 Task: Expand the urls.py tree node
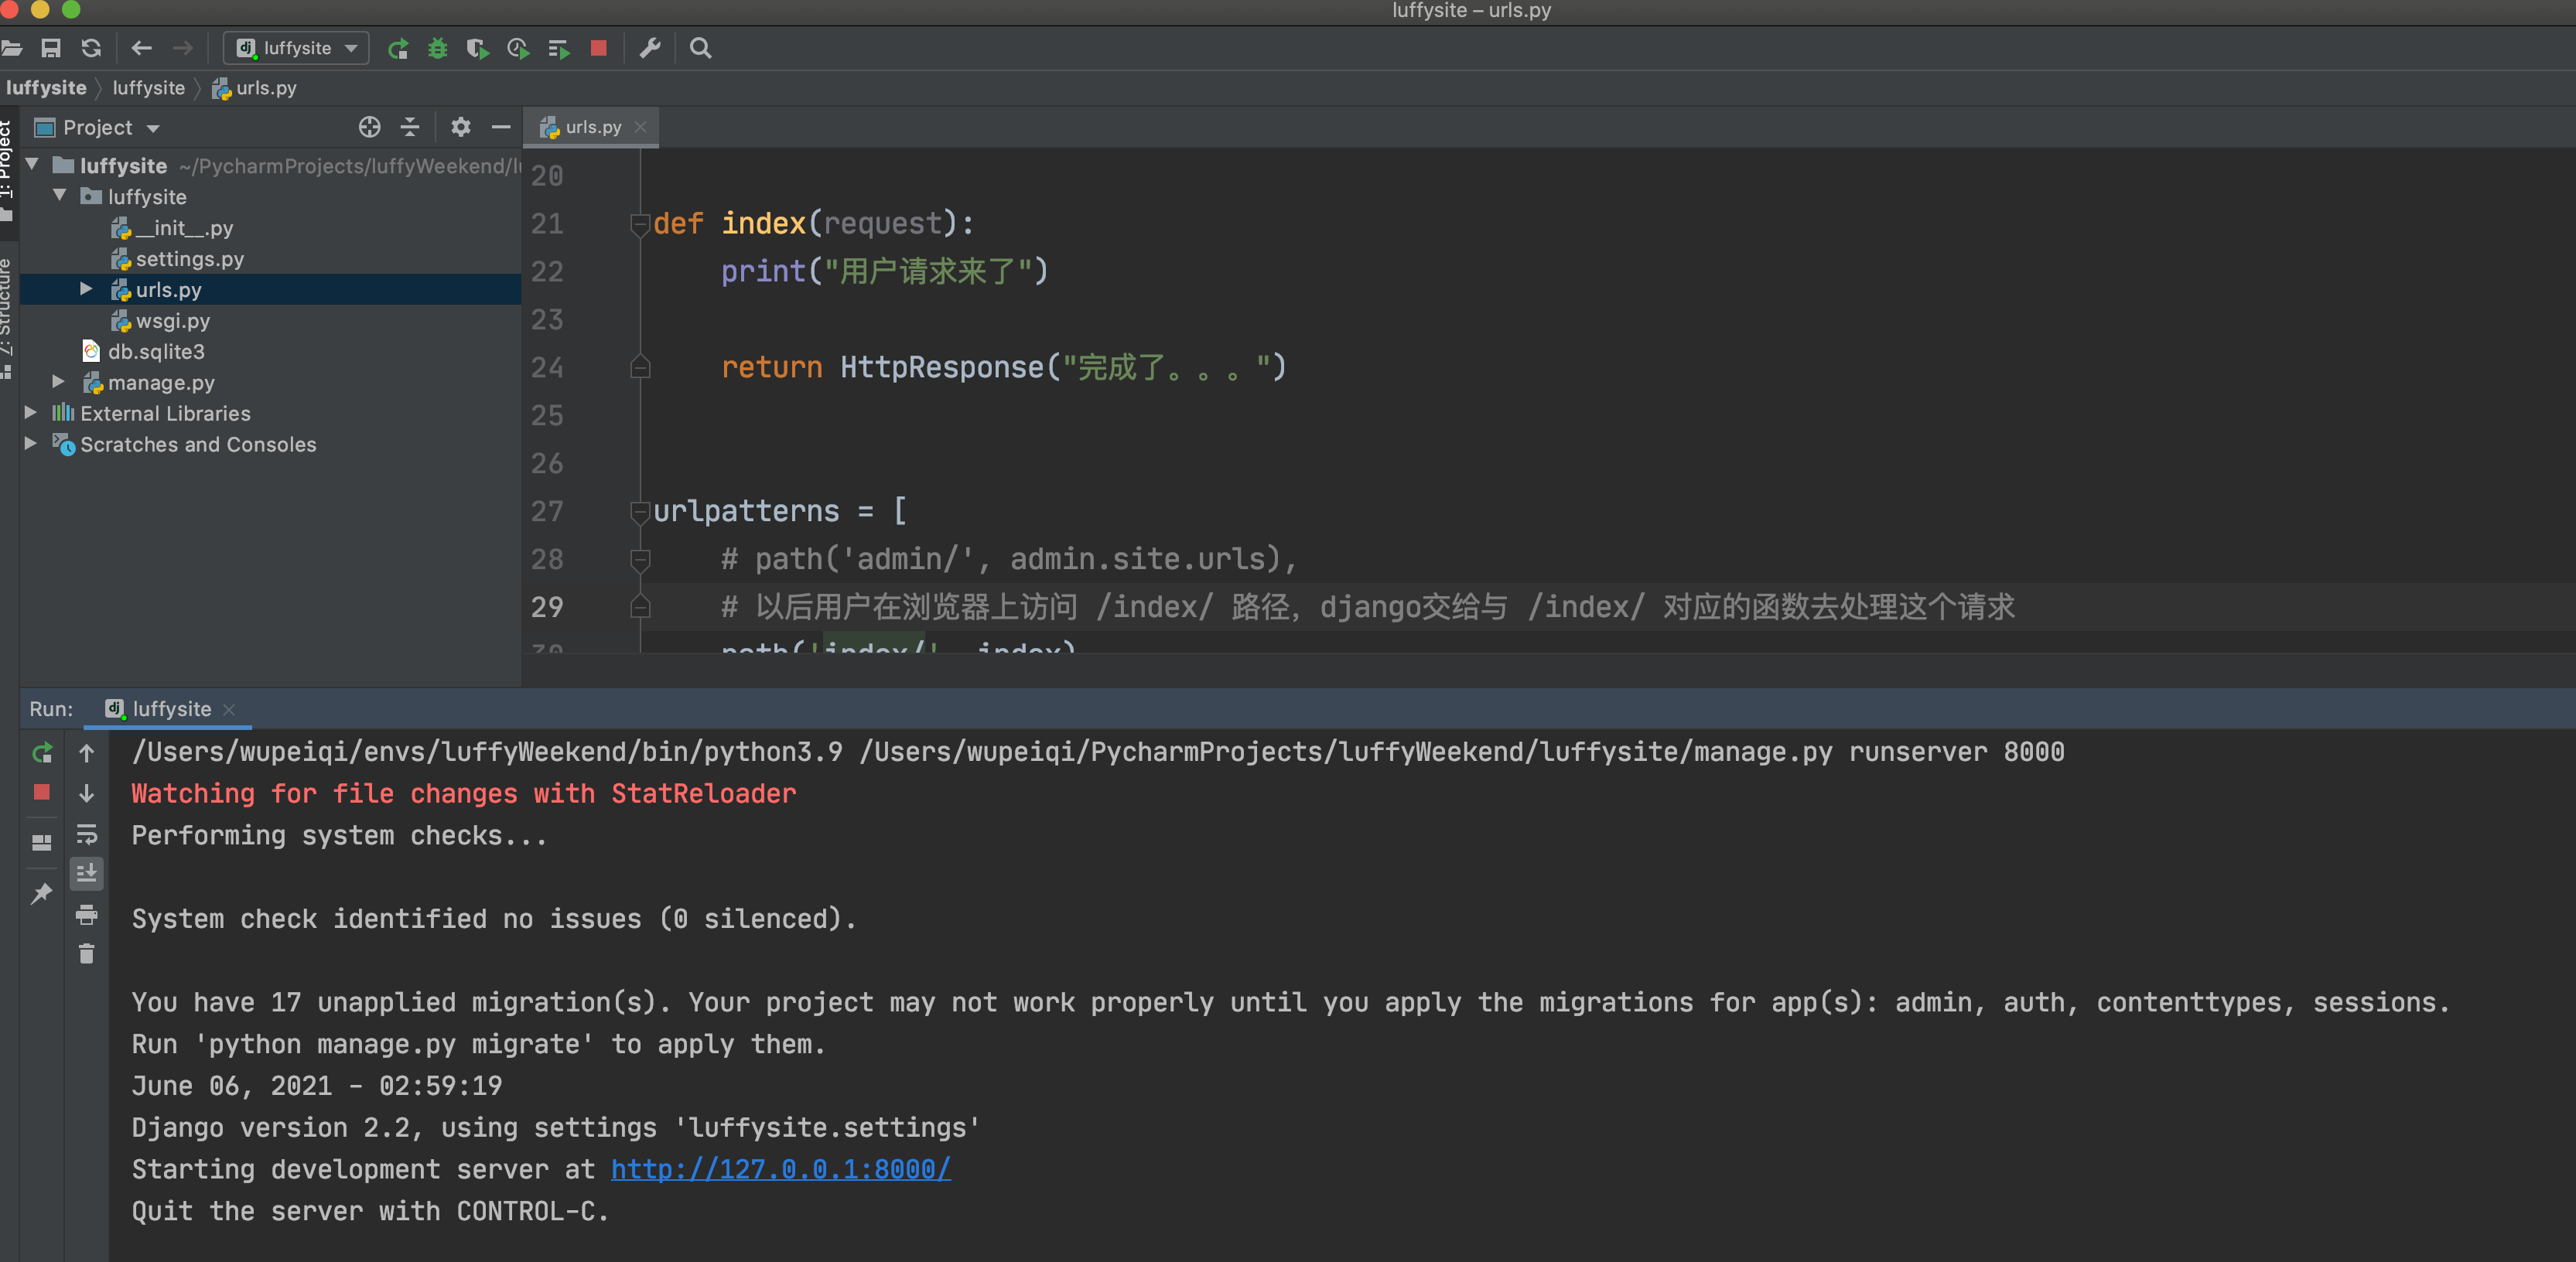[86, 289]
